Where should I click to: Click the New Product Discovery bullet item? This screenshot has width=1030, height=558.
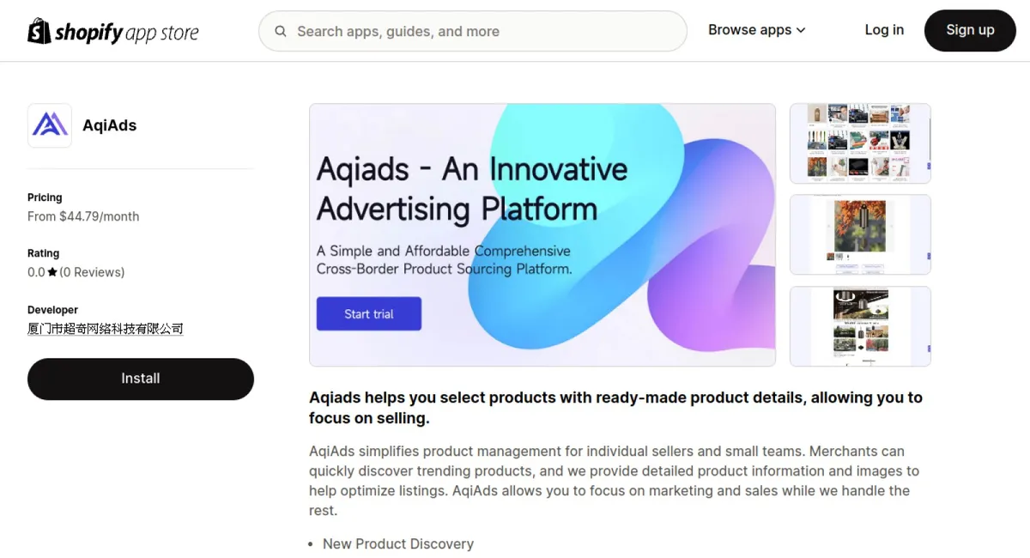pos(397,543)
